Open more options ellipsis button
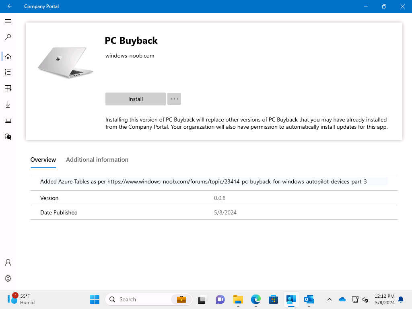 pos(174,99)
